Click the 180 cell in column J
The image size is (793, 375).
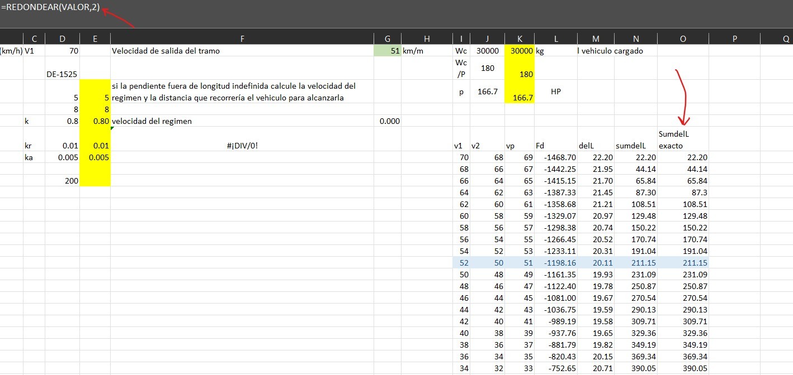click(487, 68)
